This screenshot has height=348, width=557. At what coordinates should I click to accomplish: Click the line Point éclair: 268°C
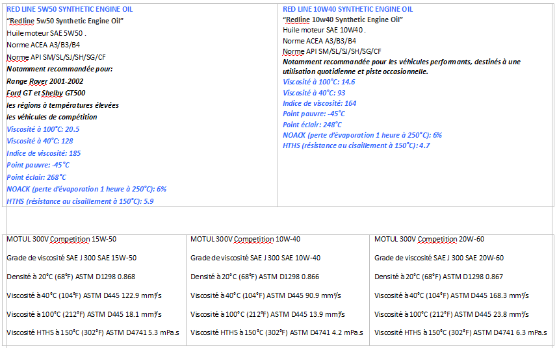point(36,177)
